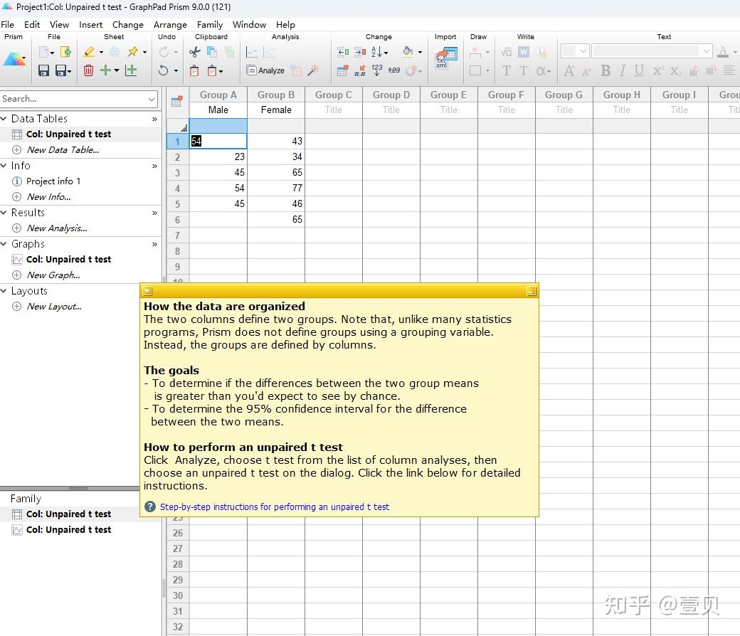740x636 pixels.
Task: Click the table format icon in Change group
Action: click(x=343, y=70)
